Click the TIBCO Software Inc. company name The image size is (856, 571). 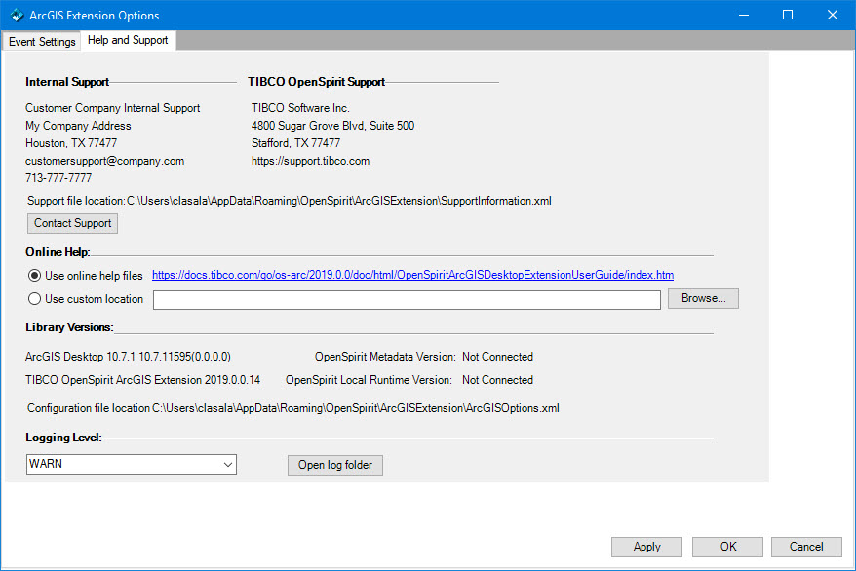(x=300, y=108)
